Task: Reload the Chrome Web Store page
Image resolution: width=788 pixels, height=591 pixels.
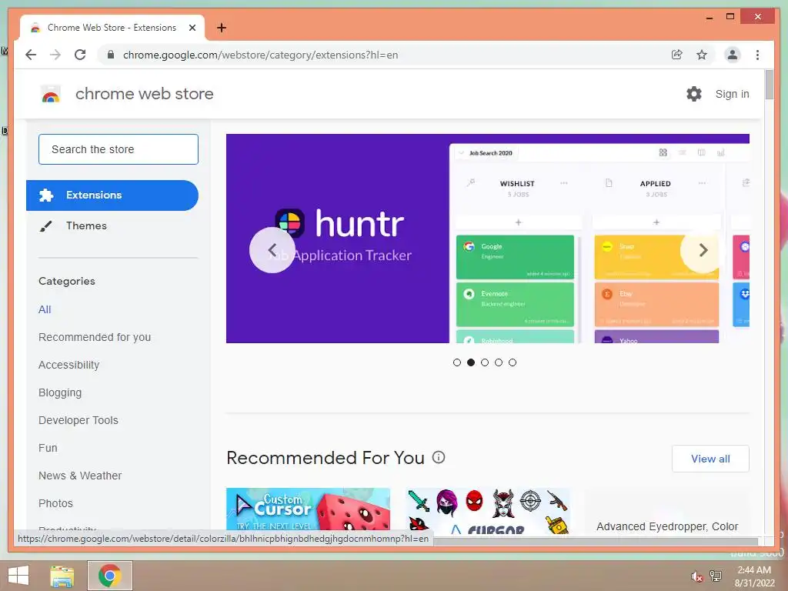Action: pyautogui.click(x=80, y=55)
